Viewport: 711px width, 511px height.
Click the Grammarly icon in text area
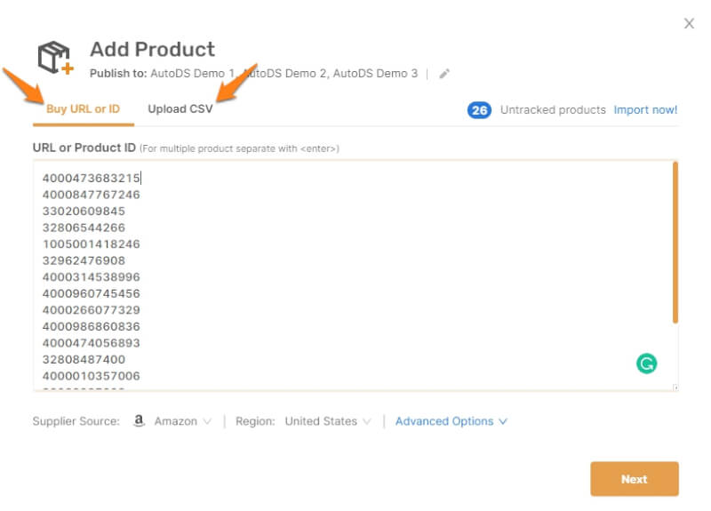click(x=646, y=363)
